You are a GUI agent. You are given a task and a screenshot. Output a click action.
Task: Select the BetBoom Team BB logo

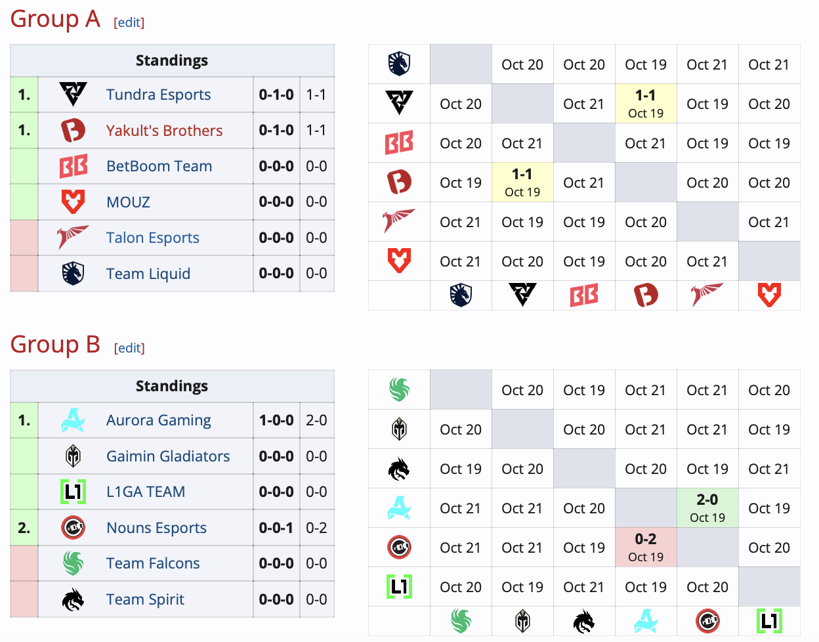tap(73, 166)
